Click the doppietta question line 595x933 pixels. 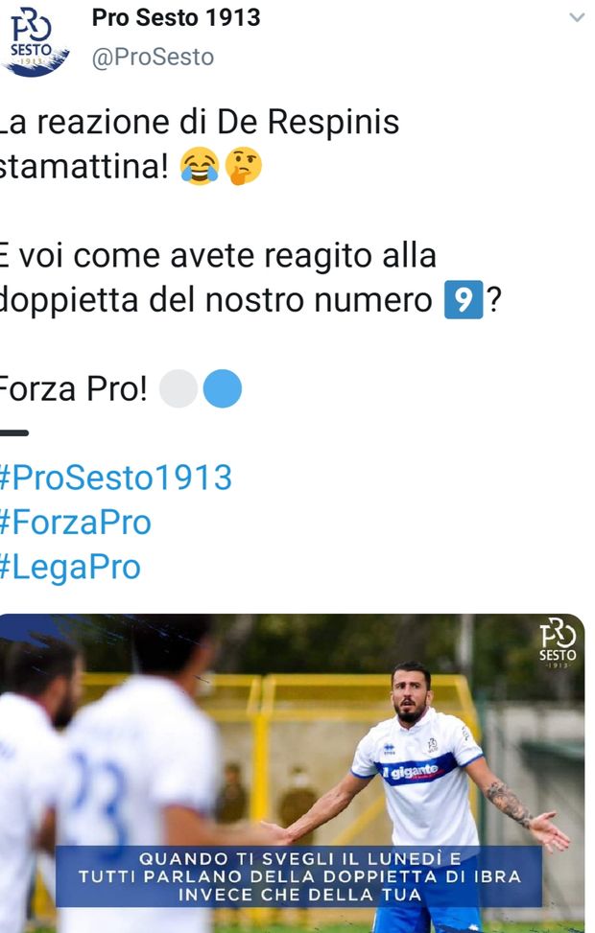tap(250, 278)
